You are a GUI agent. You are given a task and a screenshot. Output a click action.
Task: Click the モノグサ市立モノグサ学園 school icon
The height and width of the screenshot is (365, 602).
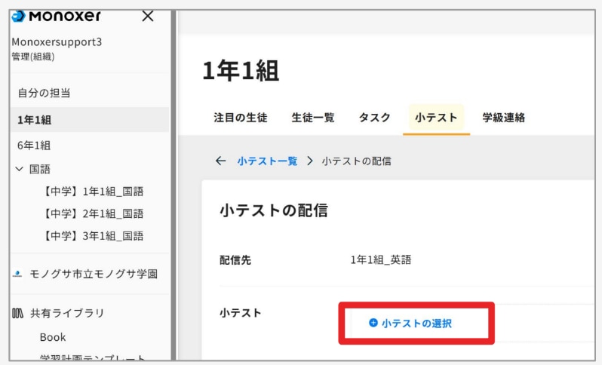tap(17, 274)
